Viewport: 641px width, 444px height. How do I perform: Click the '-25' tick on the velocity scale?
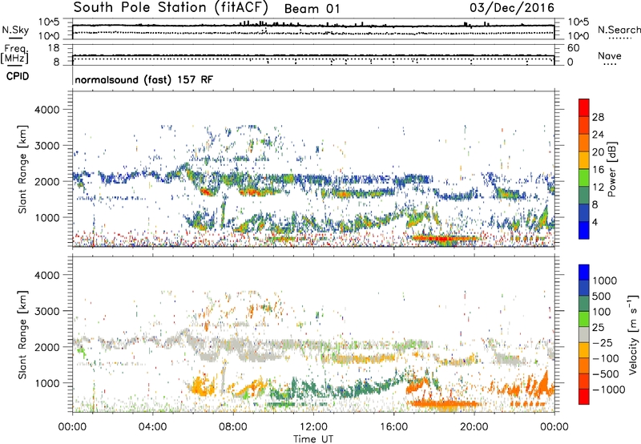pos(603,342)
